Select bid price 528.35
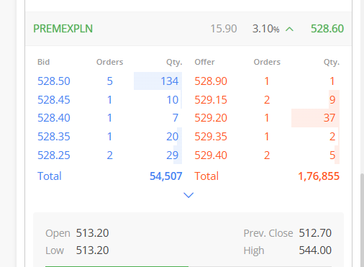Screen dimensions: 364x267 pos(54,137)
